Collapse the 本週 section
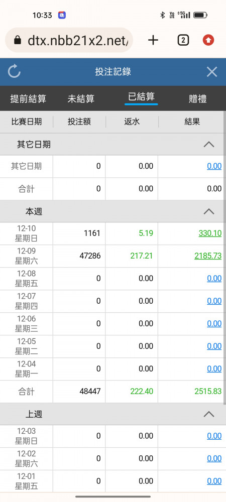The width and height of the screenshot is (226, 502). pyautogui.click(x=209, y=211)
